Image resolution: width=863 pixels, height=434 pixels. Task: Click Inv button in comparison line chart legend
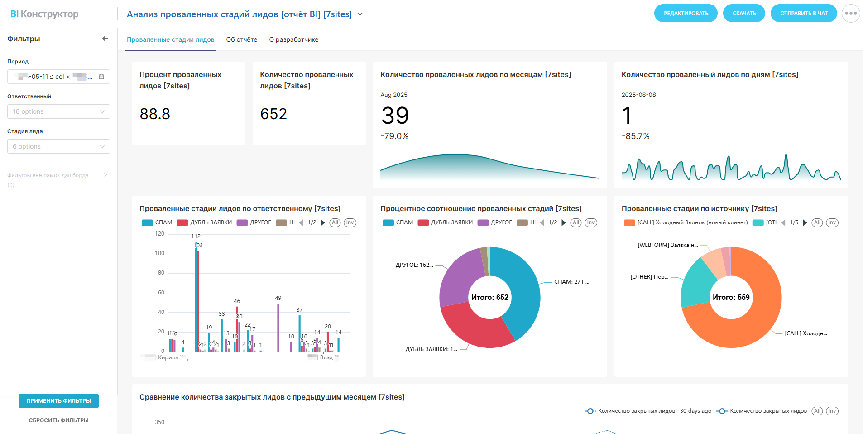pyautogui.click(x=832, y=411)
